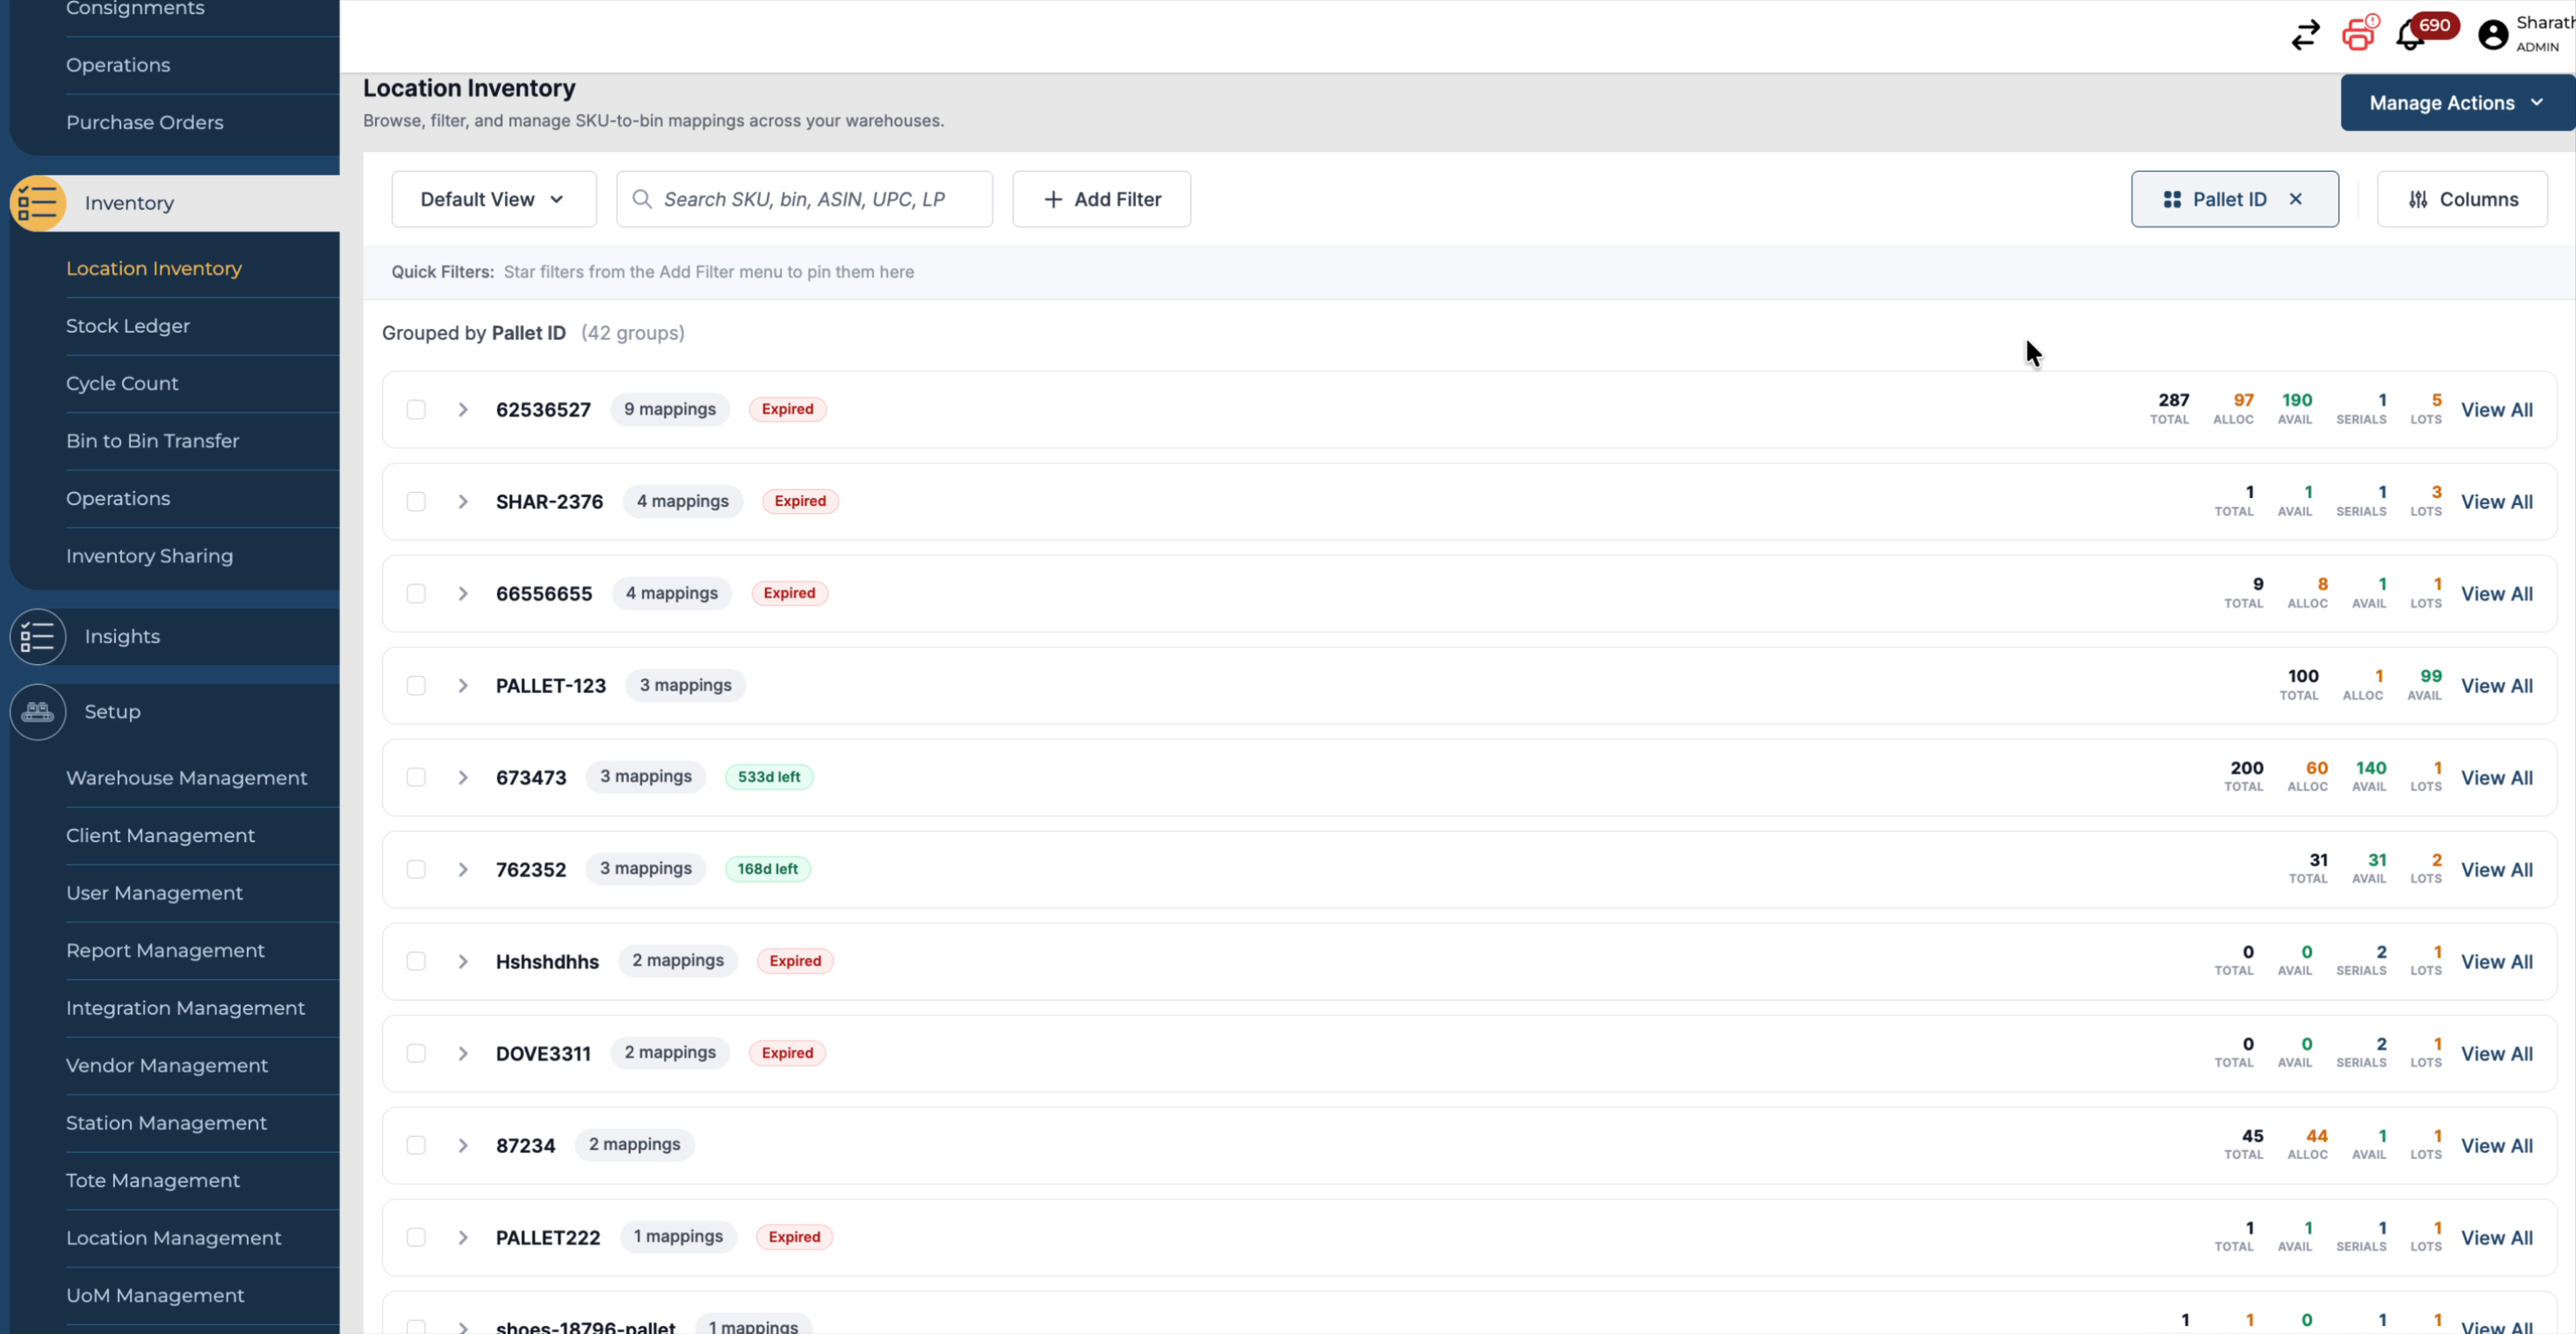
Task: Click View All for pallet 762352
Action: 2497,870
